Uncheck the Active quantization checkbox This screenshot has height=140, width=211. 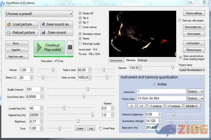coord(154,84)
